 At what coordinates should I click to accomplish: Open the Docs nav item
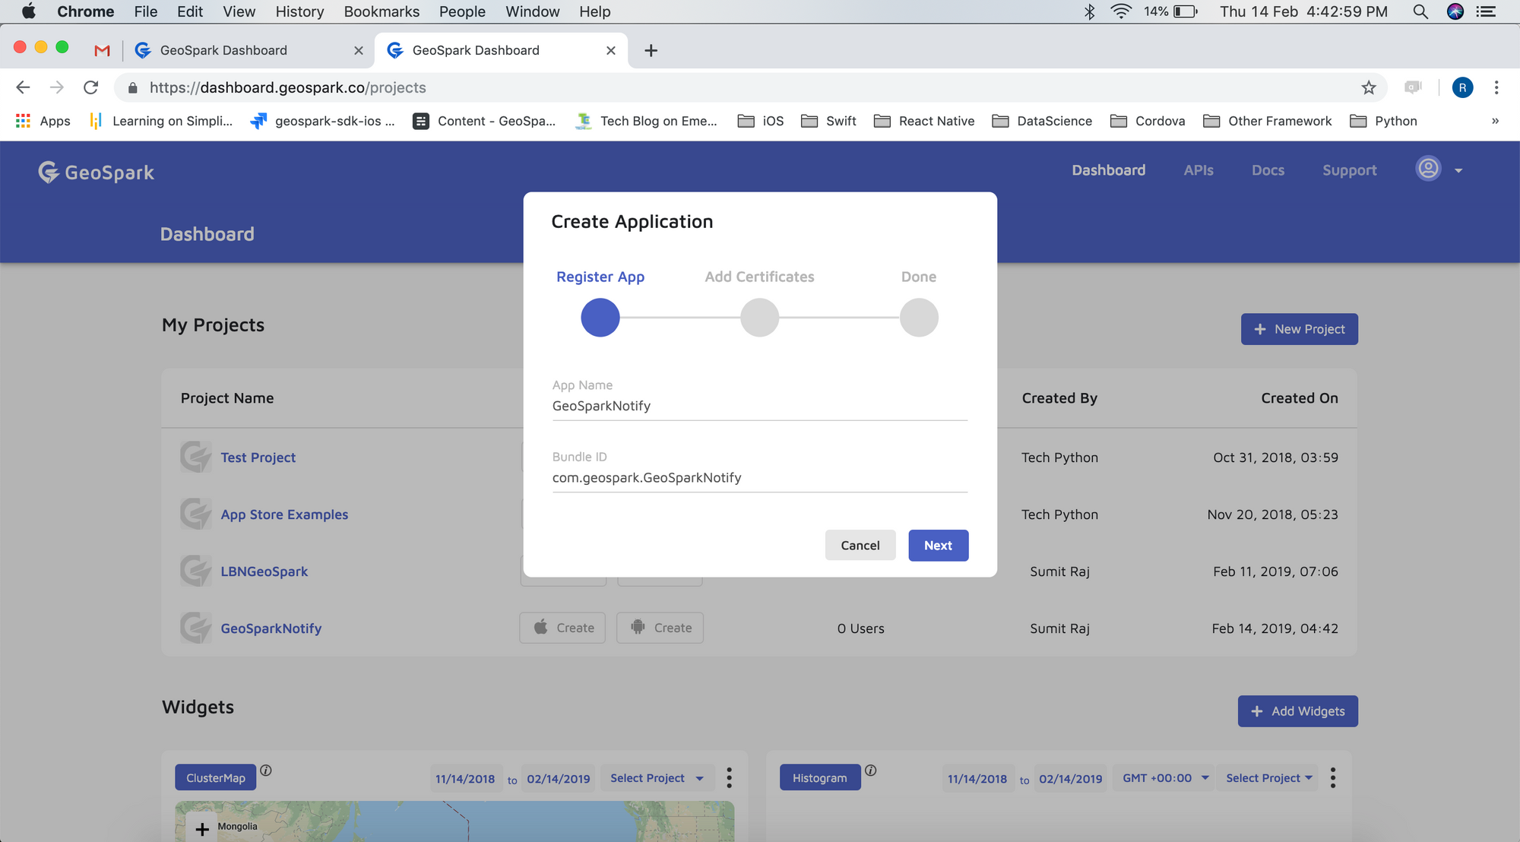click(x=1268, y=170)
